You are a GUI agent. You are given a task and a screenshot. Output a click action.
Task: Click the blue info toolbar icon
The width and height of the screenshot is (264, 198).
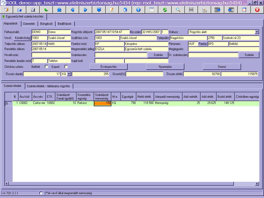pos(138,10)
